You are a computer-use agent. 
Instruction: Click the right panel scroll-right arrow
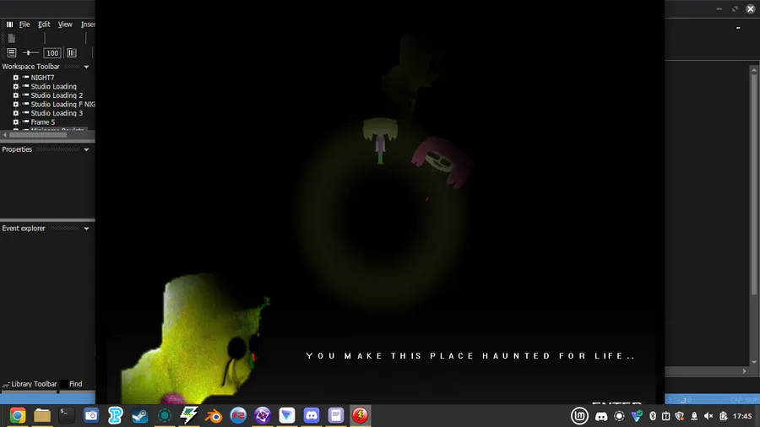pos(745,371)
